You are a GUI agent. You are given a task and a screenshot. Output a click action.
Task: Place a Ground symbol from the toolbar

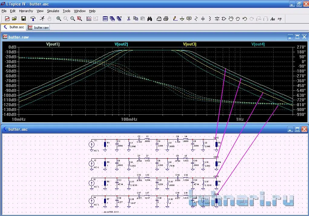(182, 19)
